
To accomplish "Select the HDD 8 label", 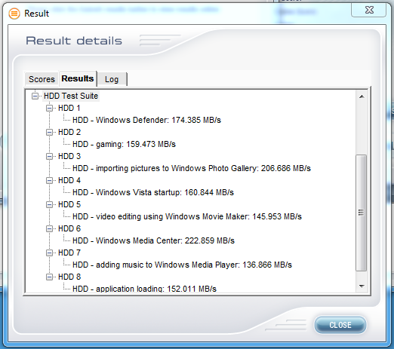I will coord(69,277).
